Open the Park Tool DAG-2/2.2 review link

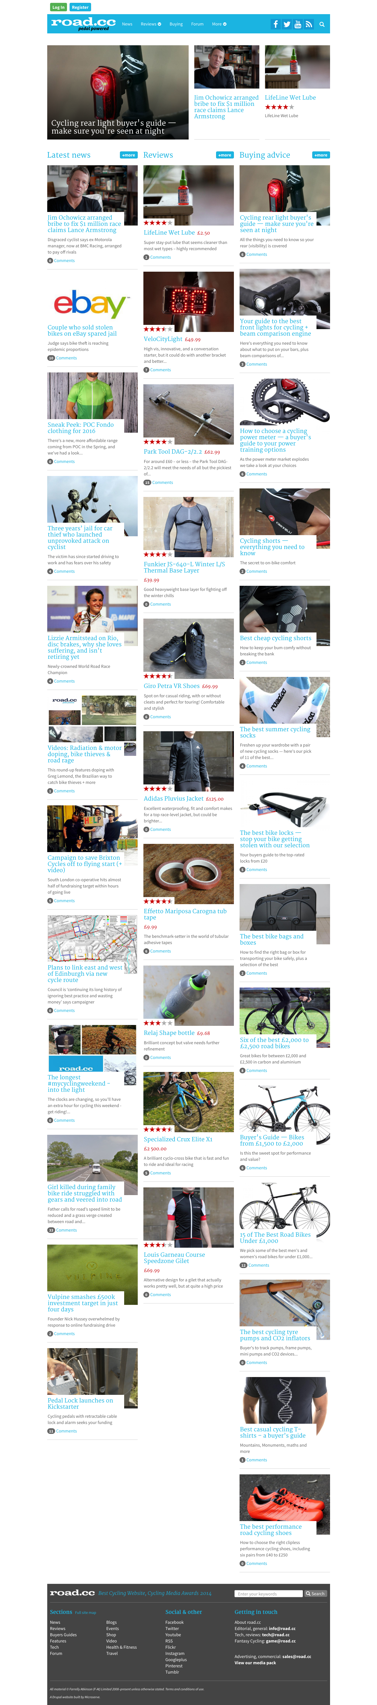[x=173, y=451]
